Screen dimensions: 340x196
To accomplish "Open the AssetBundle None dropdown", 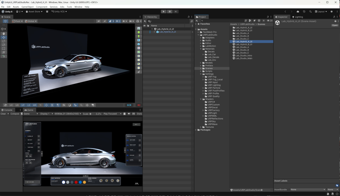I will tap(308, 189).
